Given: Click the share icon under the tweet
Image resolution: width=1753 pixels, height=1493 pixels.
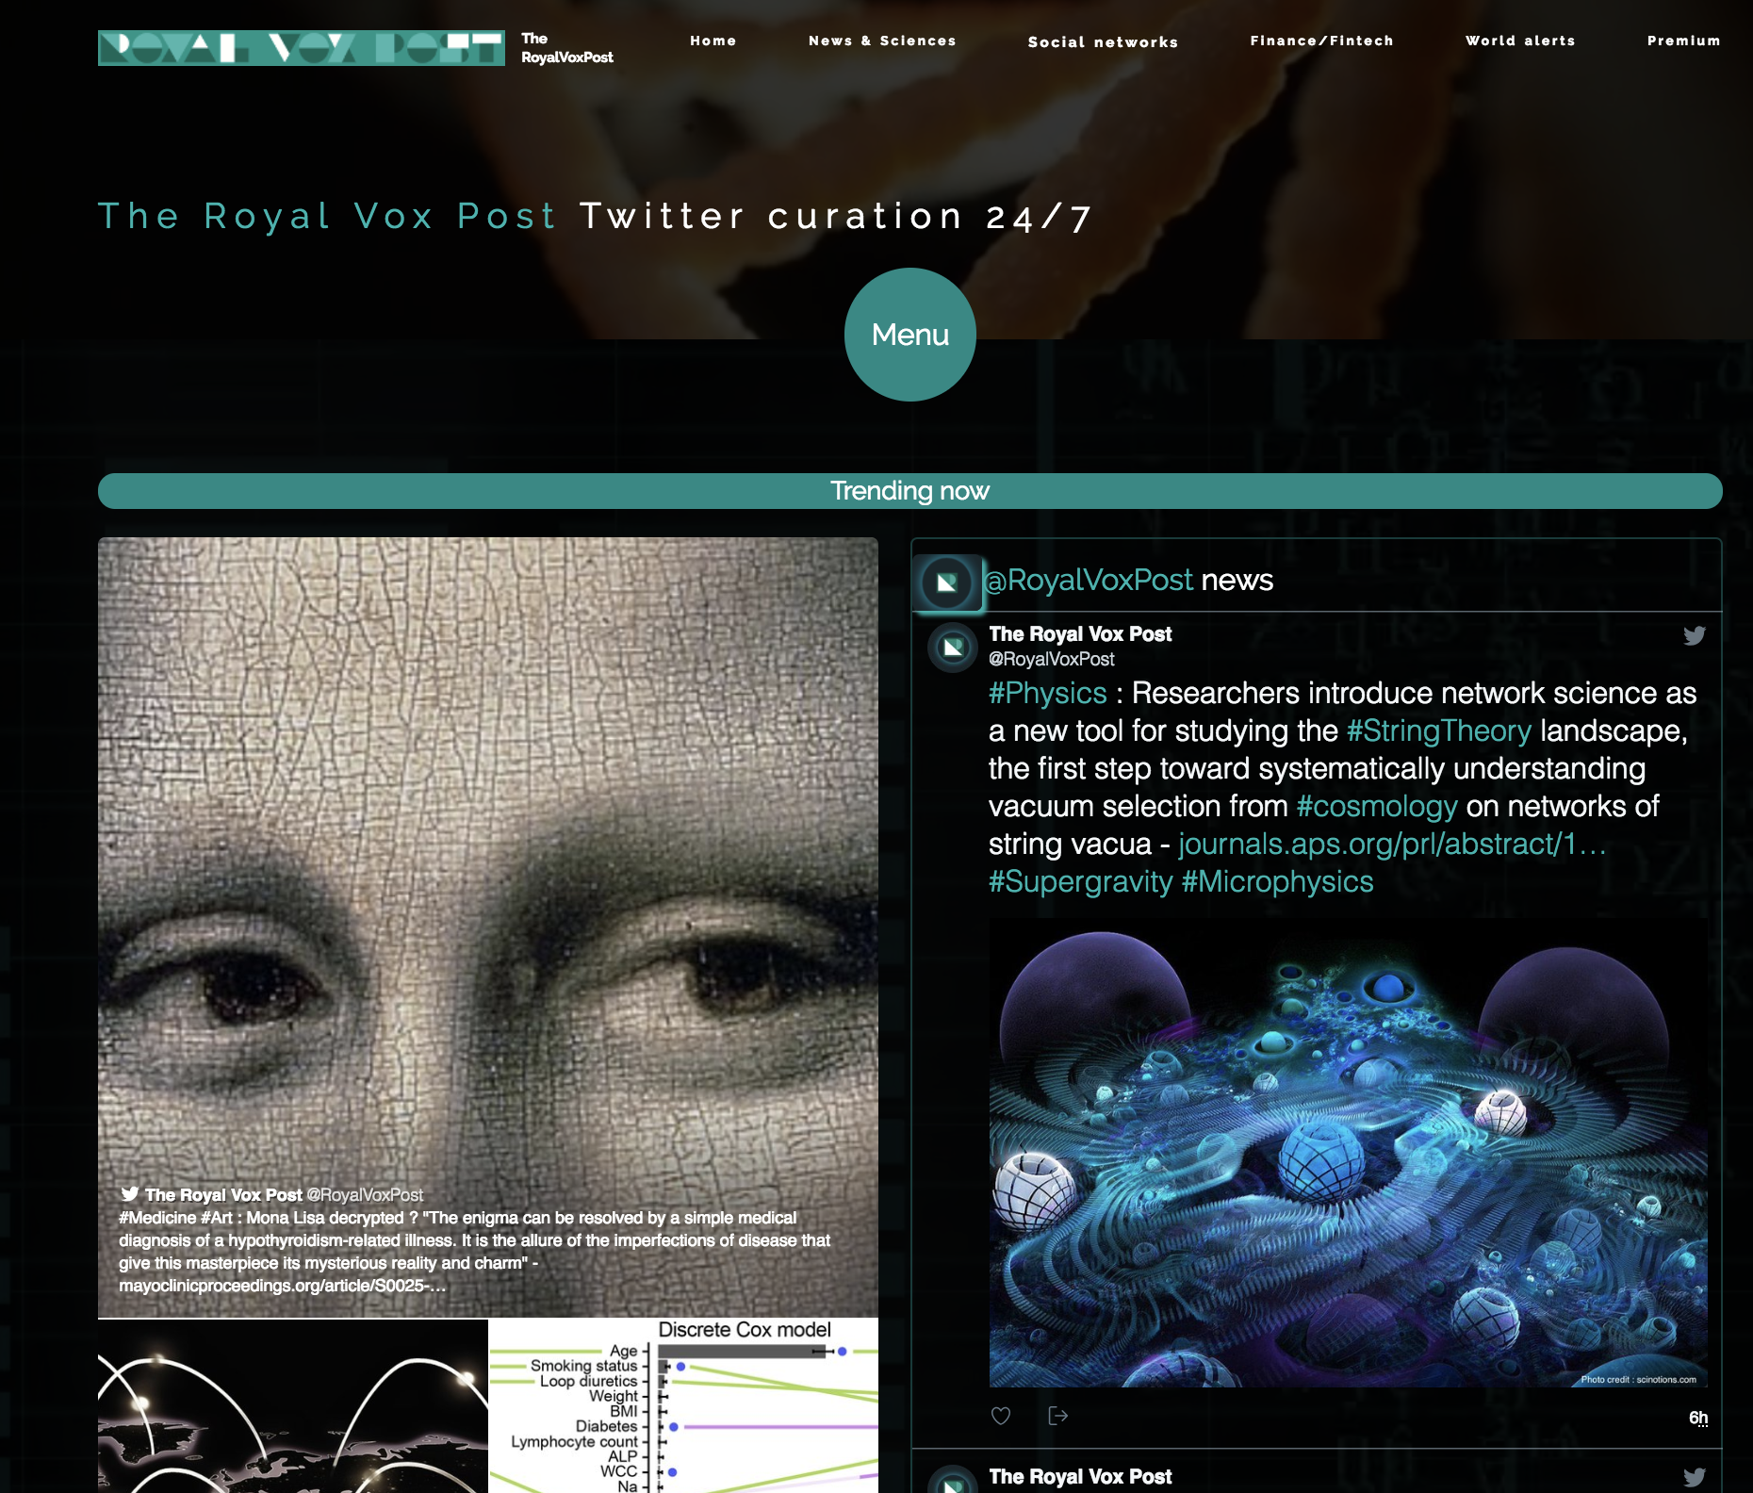Looking at the screenshot, I should (1057, 1416).
